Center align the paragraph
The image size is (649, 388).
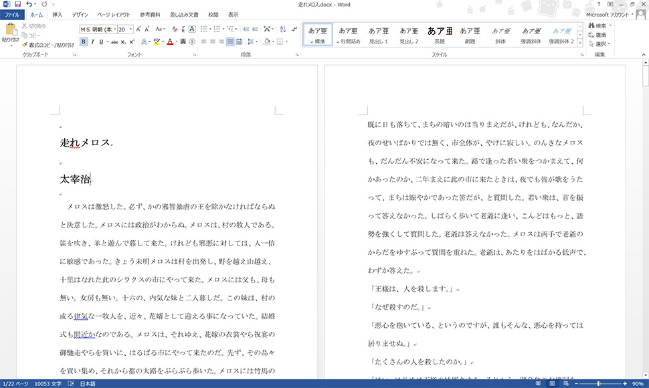212,41
